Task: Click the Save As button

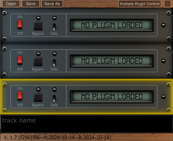Action: coord(52,4)
